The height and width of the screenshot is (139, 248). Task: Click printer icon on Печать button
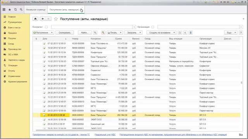tap(109, 32)
